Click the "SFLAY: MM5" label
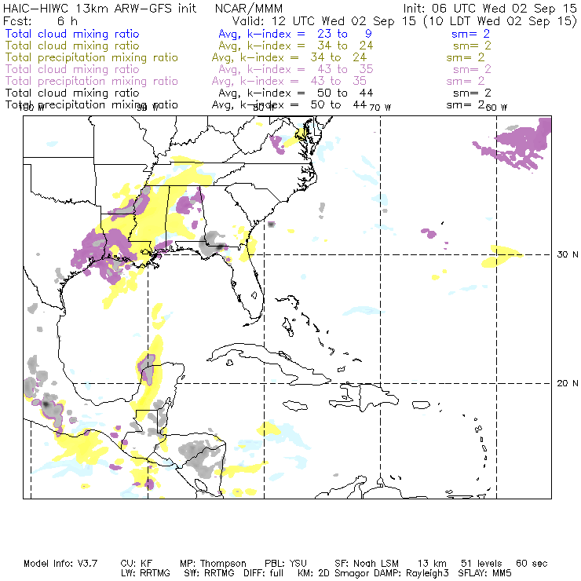Image resolution: width=581 pixels, height=581 pixels. click(484, 573)
